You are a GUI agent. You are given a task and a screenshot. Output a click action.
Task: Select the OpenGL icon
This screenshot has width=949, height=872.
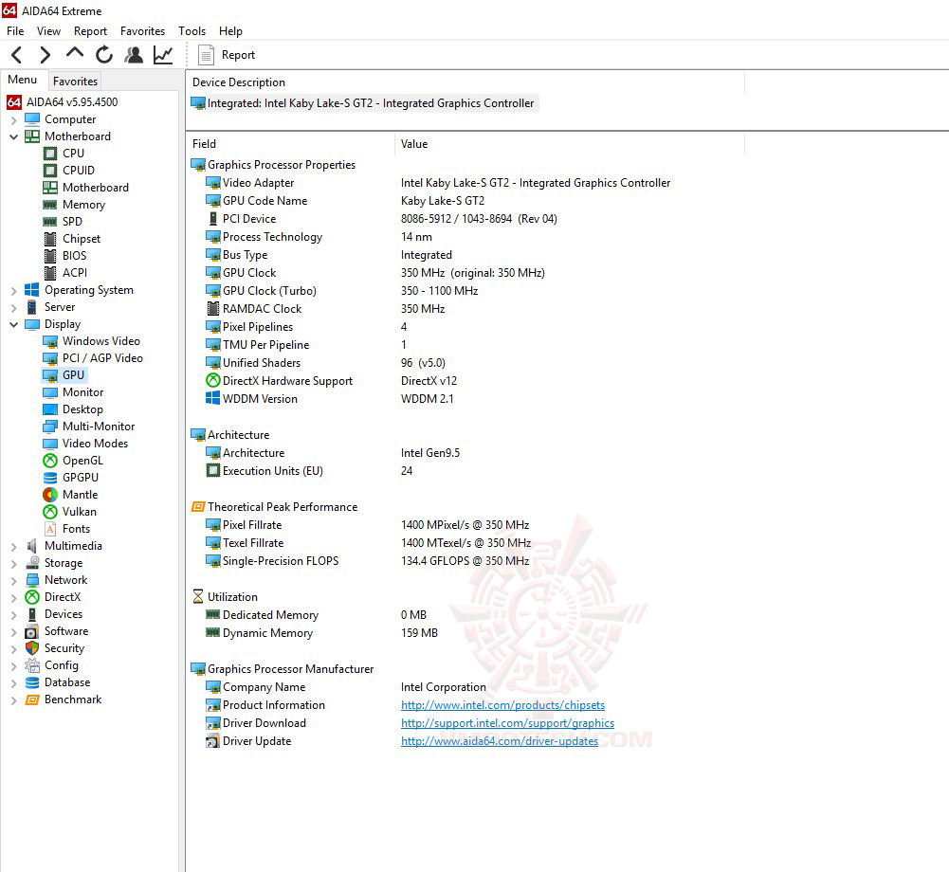50,461
